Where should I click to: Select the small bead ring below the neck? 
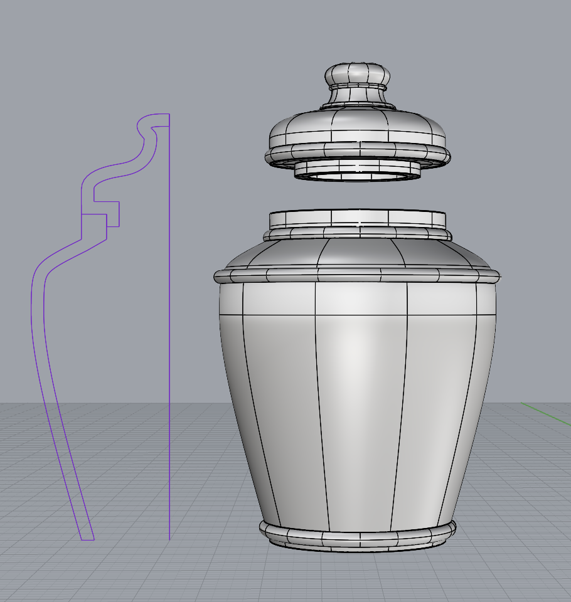click(x=358, y=234)
